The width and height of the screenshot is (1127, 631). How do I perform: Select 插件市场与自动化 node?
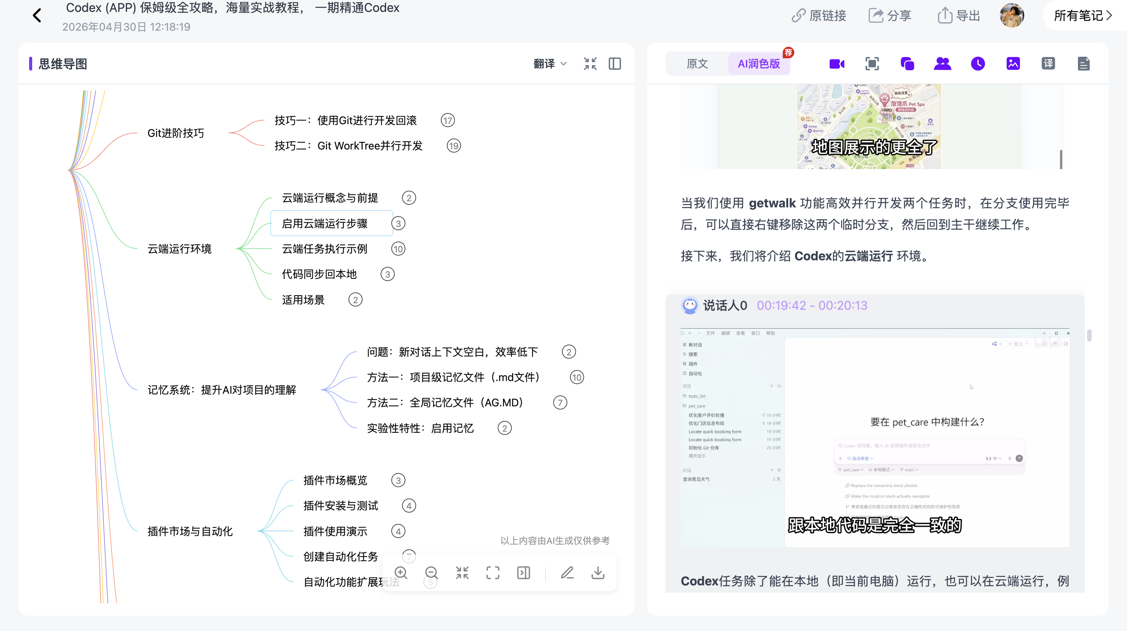tap(190, 531)
